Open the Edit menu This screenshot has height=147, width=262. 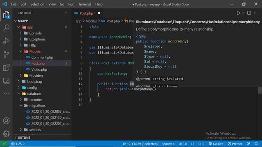point(23,4)
